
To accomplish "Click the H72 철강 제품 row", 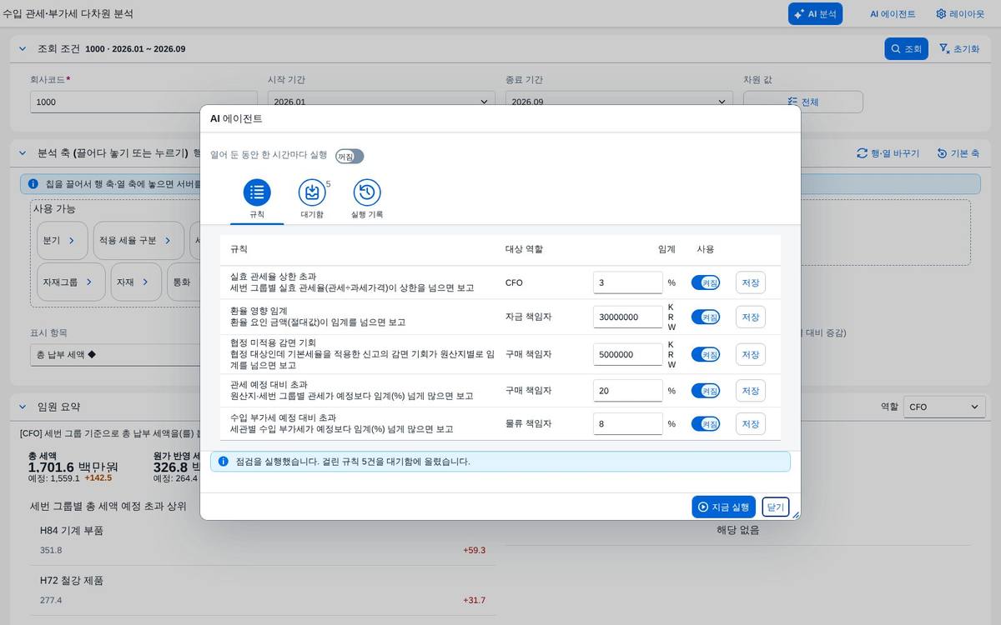I will 263,590.
